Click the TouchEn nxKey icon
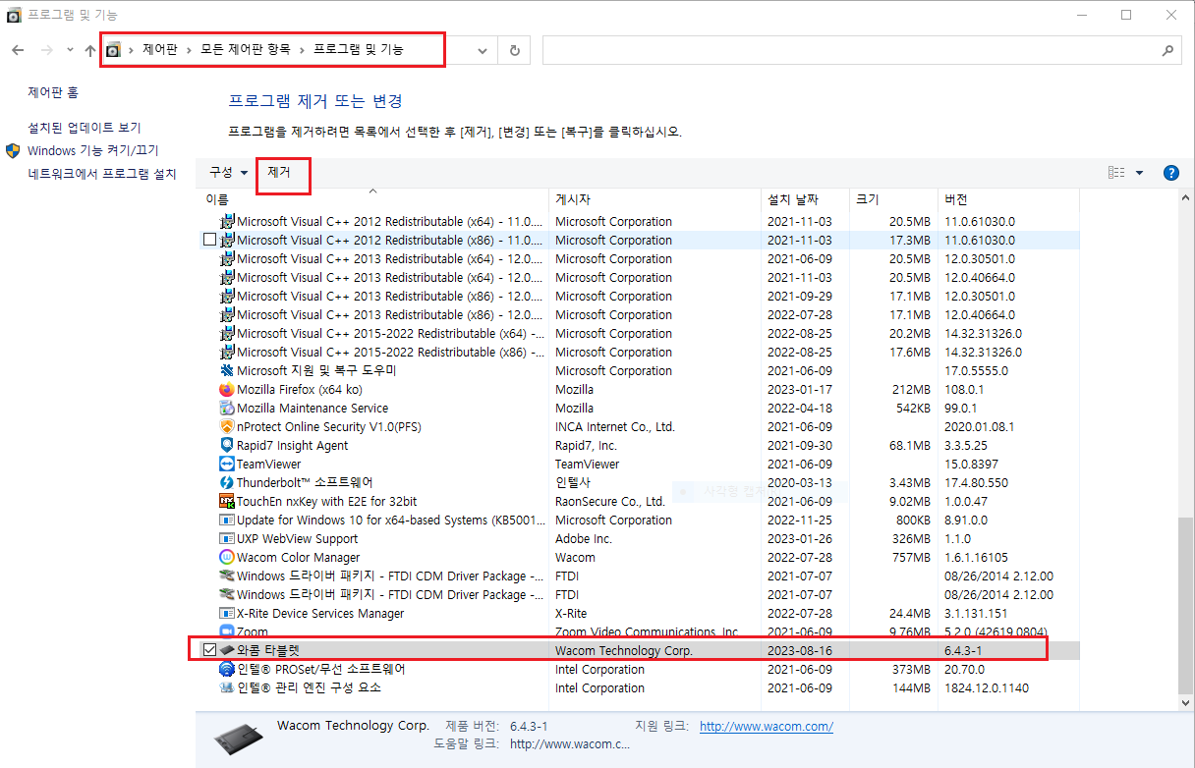 (x=227, y=501)
